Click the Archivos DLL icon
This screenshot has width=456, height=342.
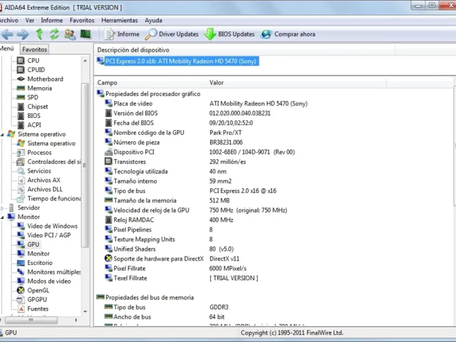pyautogui.click(x=21, y=189)
